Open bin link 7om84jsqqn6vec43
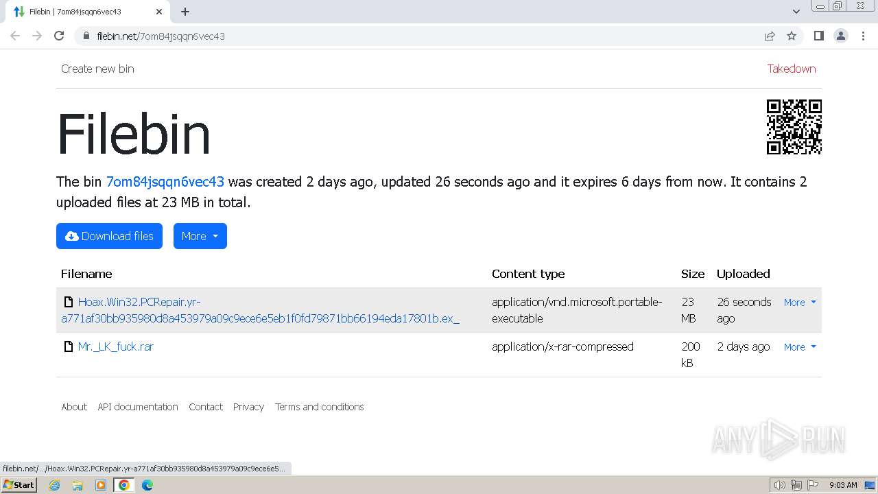Viewport: 878px width, 494px height. tap(165, 182)
